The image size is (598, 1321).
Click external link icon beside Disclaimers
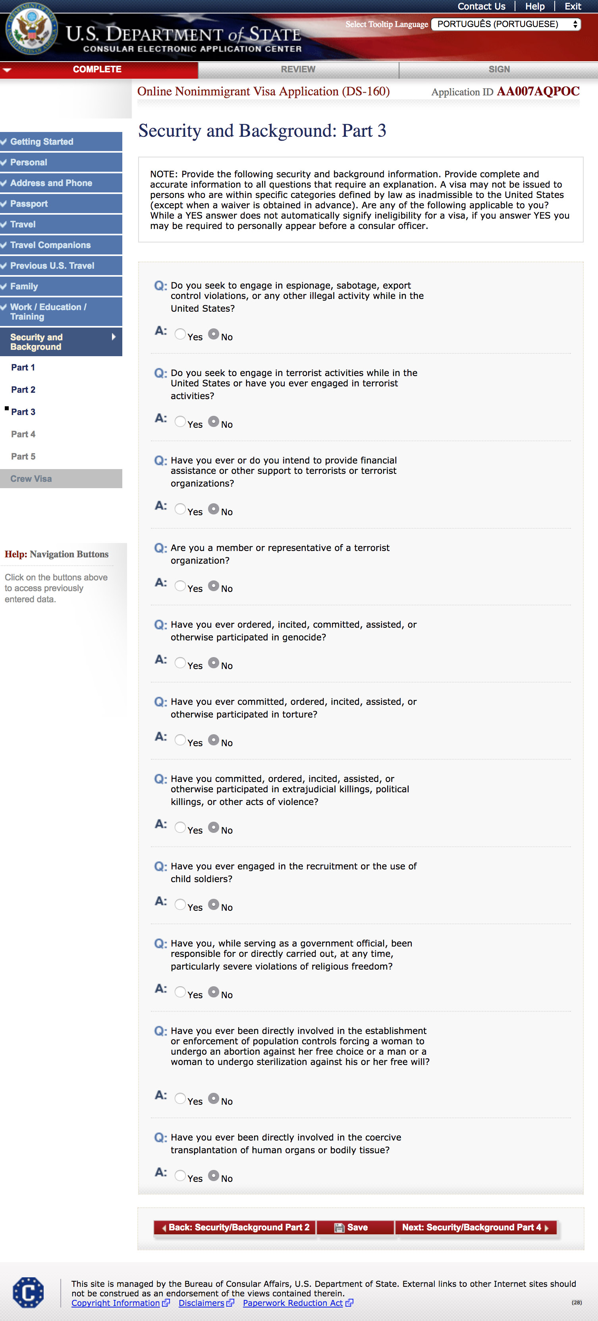coord(230,1303)
